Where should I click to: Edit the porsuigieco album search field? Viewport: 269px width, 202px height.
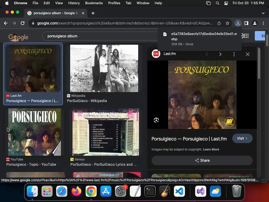click(x=100, y=36)
